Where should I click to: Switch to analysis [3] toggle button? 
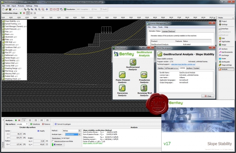(36, 120)
